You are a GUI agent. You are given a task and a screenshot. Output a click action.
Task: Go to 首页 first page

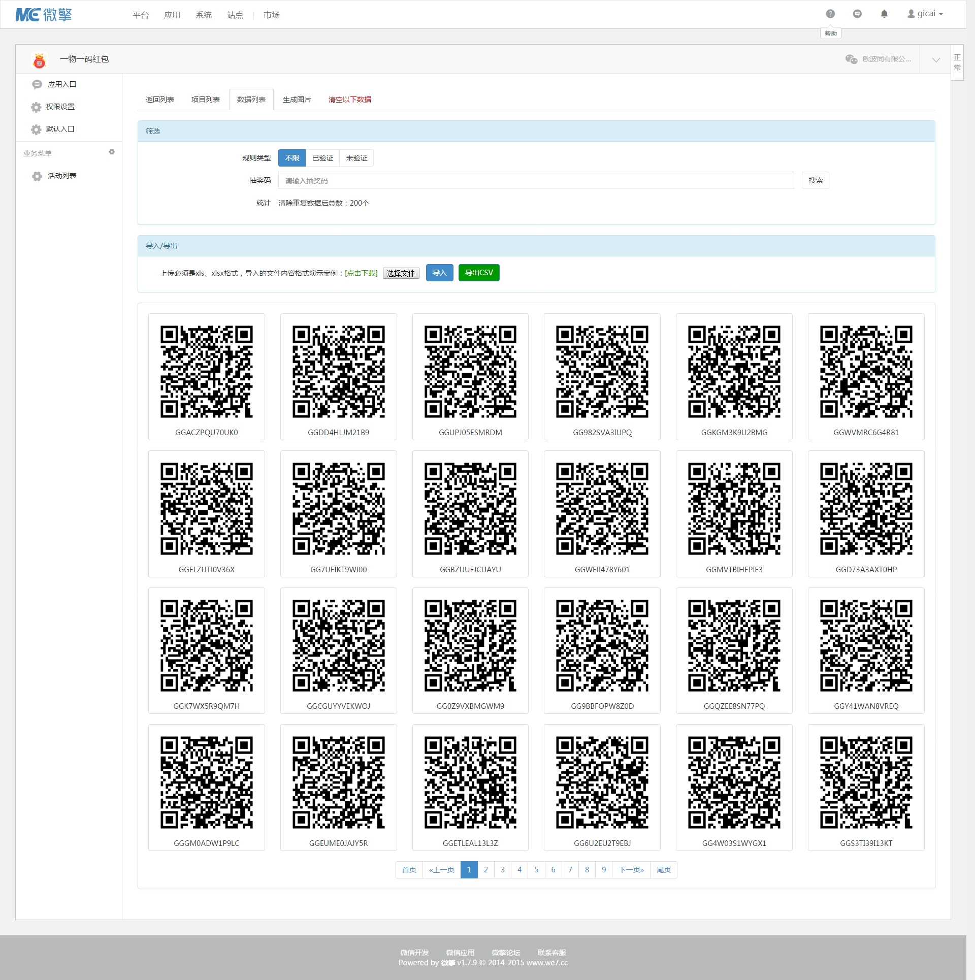click(409, 870)
